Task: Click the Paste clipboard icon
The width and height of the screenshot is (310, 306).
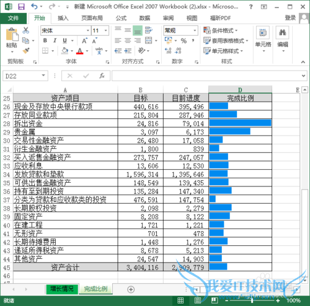Action: click(x=12, y=34)
